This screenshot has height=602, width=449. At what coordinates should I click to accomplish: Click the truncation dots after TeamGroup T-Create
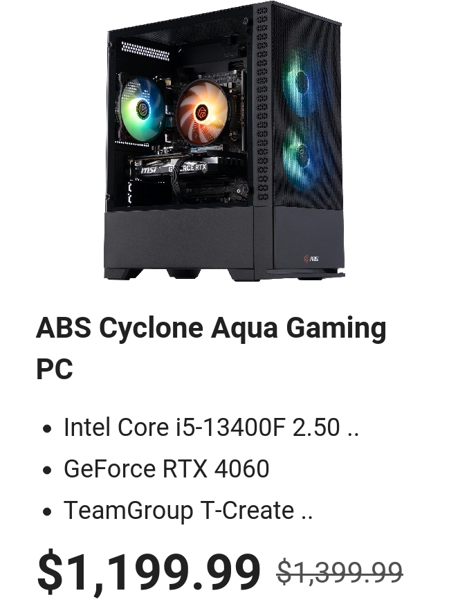pos(307,517)
